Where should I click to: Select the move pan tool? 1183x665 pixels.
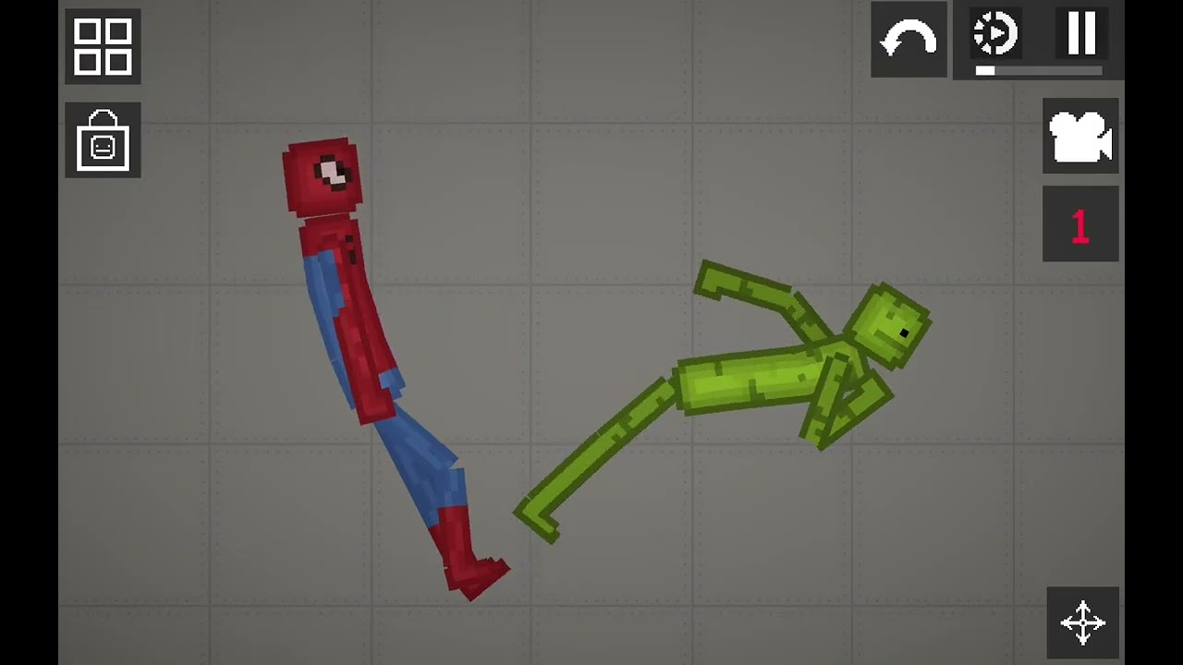(1082, 622)
